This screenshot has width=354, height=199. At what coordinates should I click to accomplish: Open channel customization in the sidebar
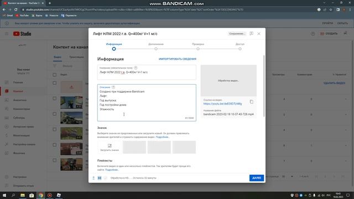23,144
